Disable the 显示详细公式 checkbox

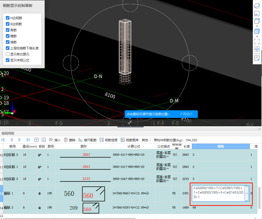click(x=8, y=60)
